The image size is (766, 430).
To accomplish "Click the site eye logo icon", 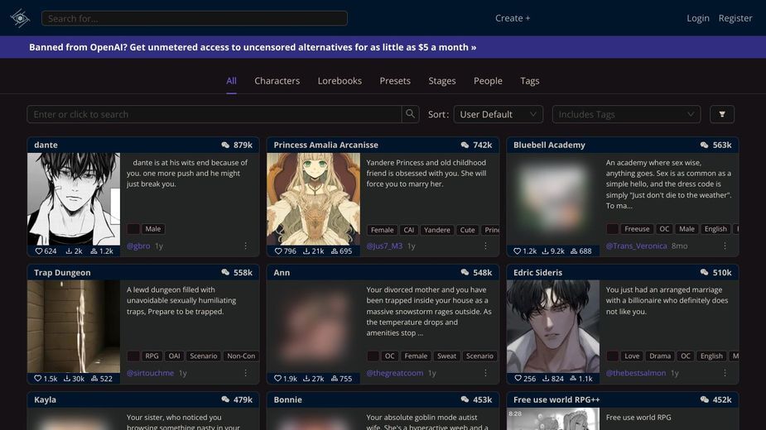I will [20, 18].
